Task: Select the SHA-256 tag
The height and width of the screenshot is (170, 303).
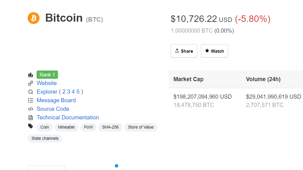Action: pos(110,127)
